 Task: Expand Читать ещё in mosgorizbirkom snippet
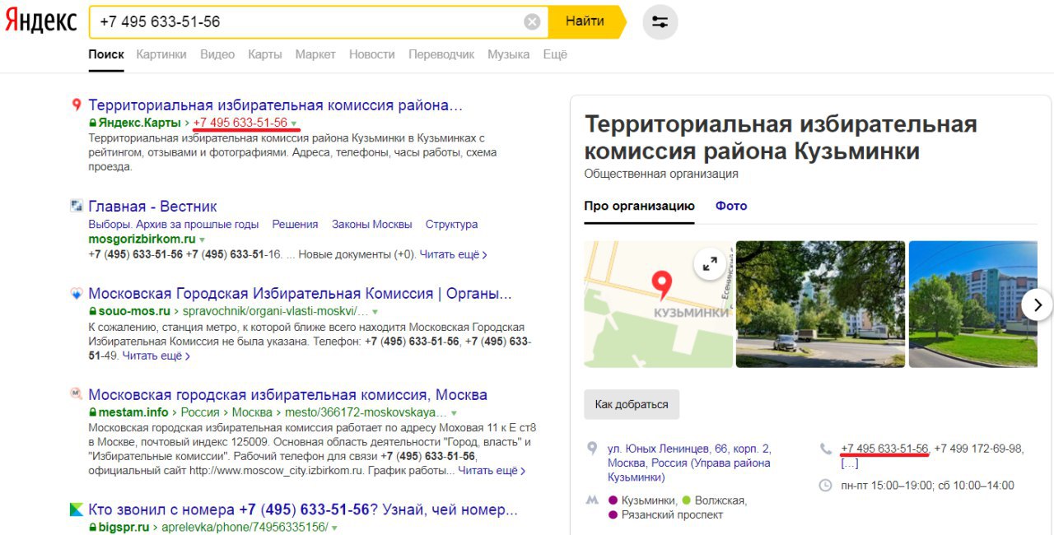453,255
